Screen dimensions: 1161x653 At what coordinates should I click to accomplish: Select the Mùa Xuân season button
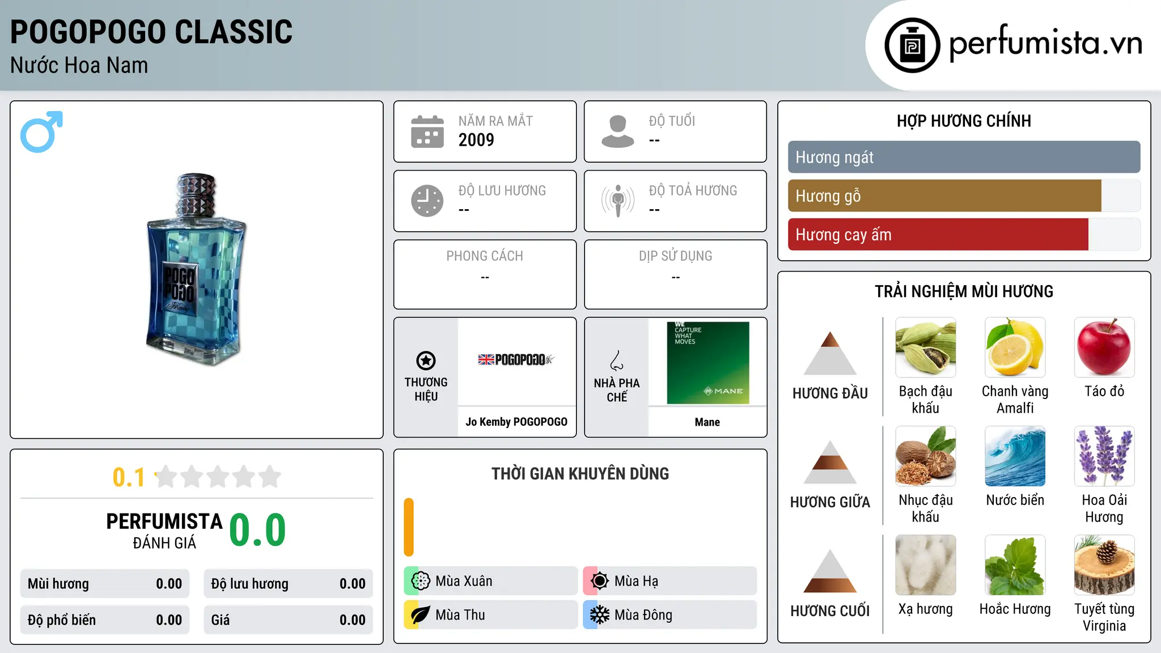point(491,581)
